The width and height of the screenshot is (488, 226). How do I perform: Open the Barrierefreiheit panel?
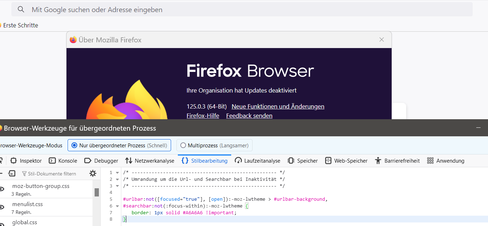[397, 161]
